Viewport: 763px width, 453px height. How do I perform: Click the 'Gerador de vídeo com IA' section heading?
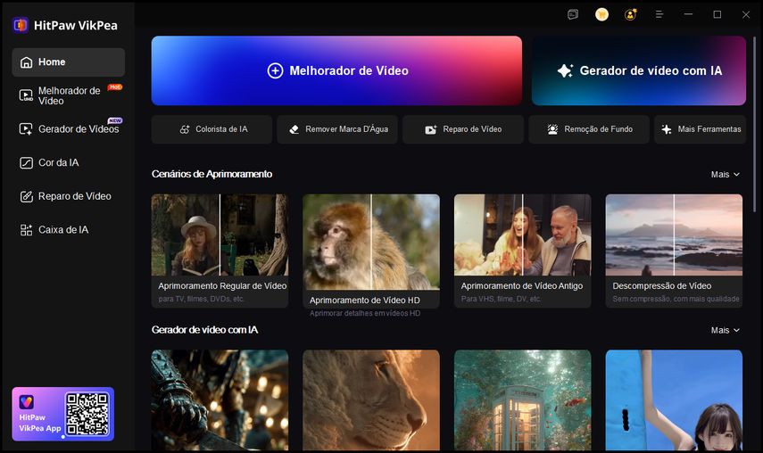pos(204,330)
